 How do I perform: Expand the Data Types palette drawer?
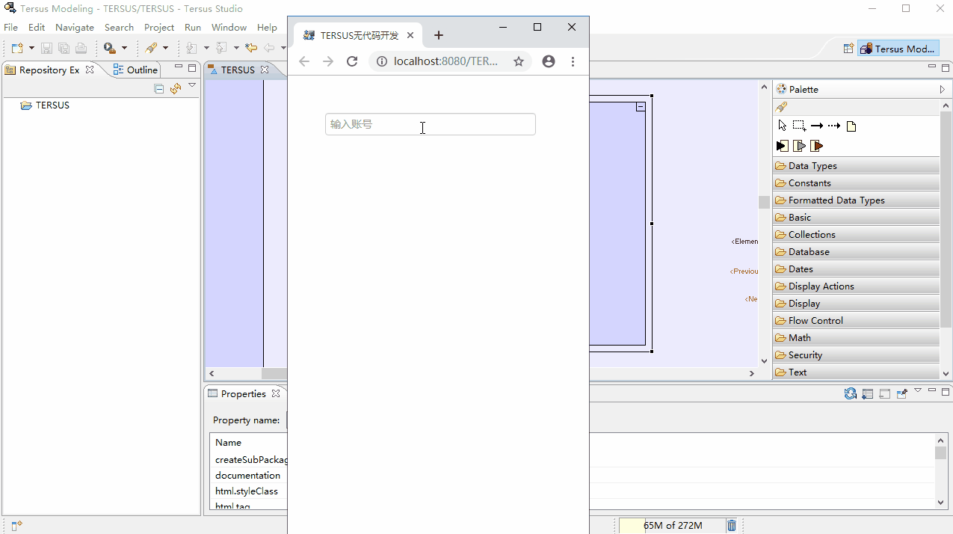(x=856, y=166)
